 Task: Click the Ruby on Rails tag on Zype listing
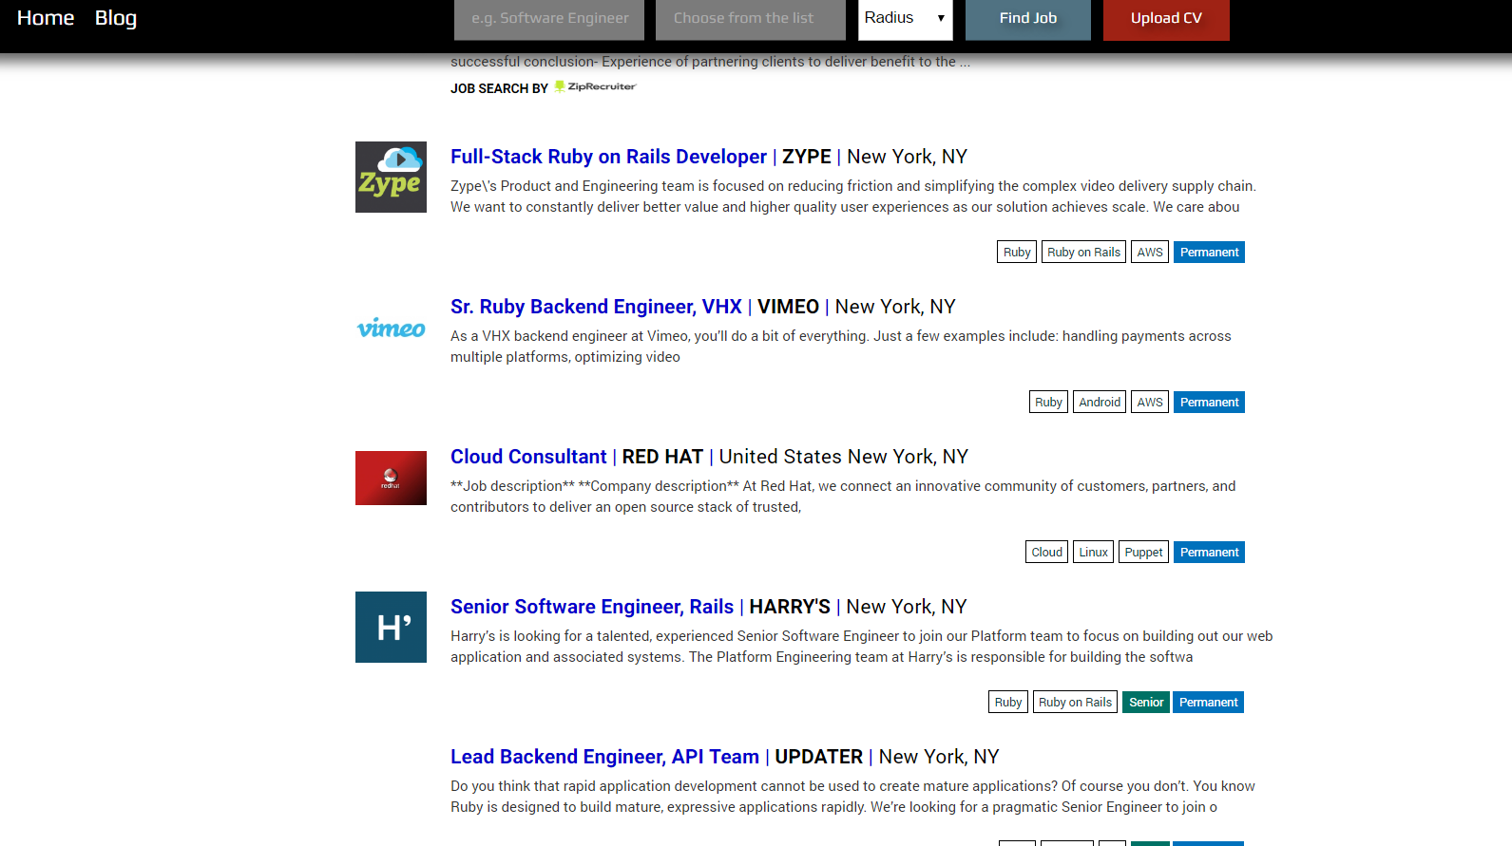click(x=1083, y=252)
